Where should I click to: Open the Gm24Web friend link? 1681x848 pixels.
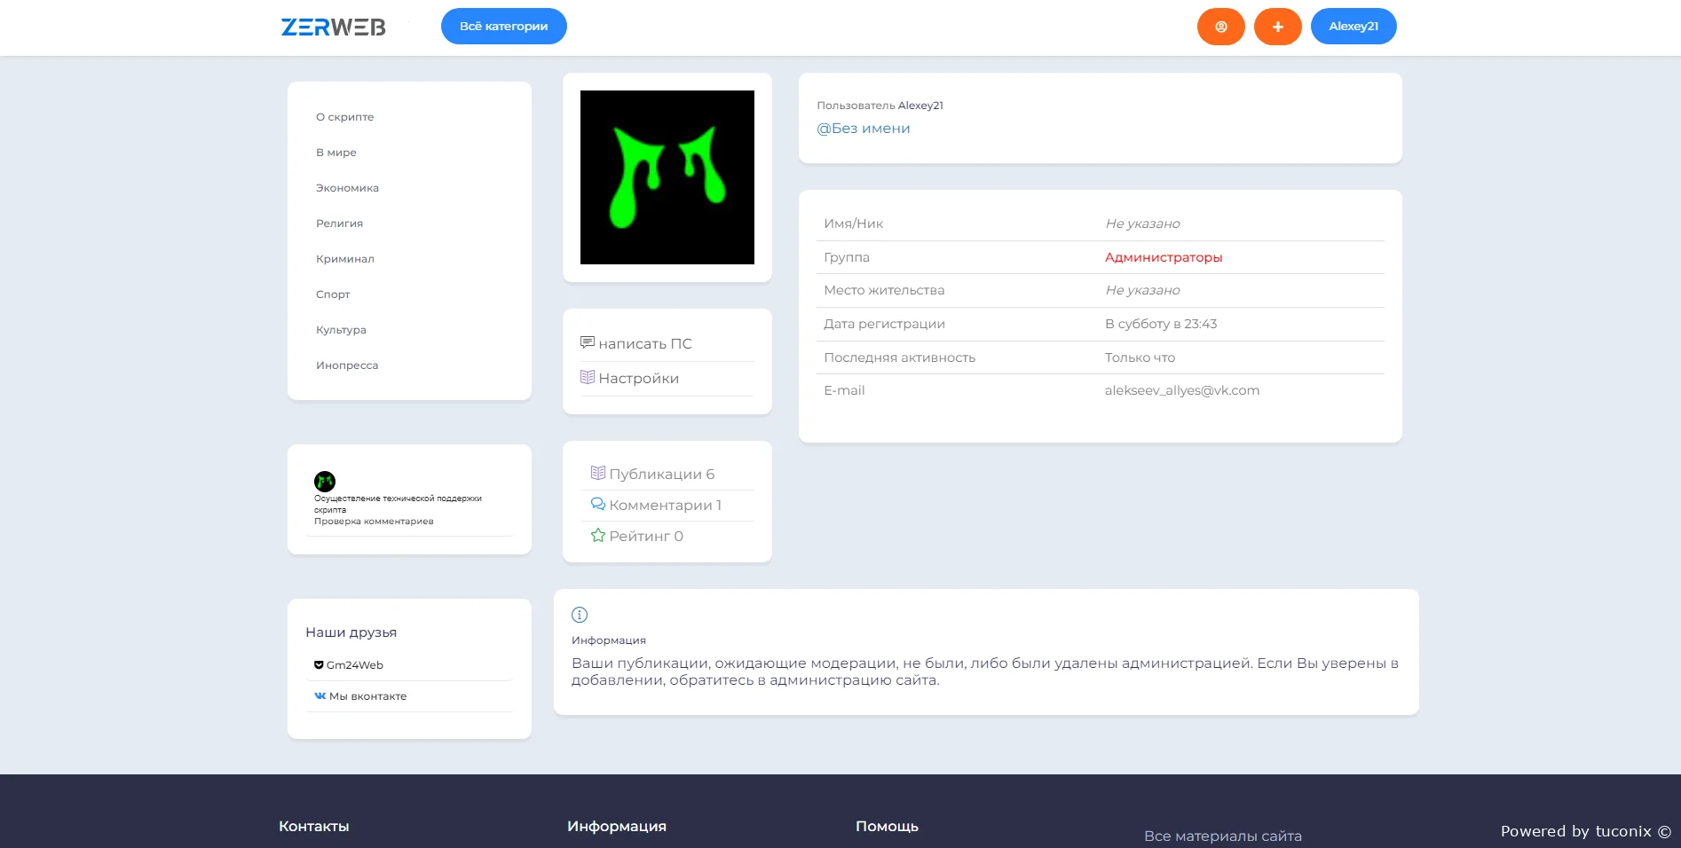[355, 665]
